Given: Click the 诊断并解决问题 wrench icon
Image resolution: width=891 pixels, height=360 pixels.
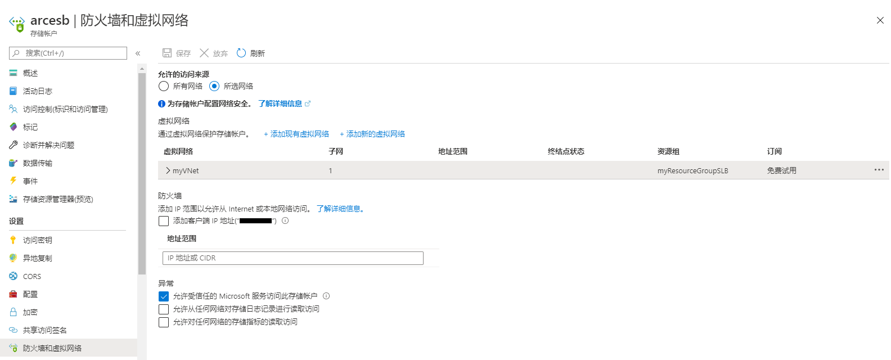Looking at the screenshot, I should point(13,145).
